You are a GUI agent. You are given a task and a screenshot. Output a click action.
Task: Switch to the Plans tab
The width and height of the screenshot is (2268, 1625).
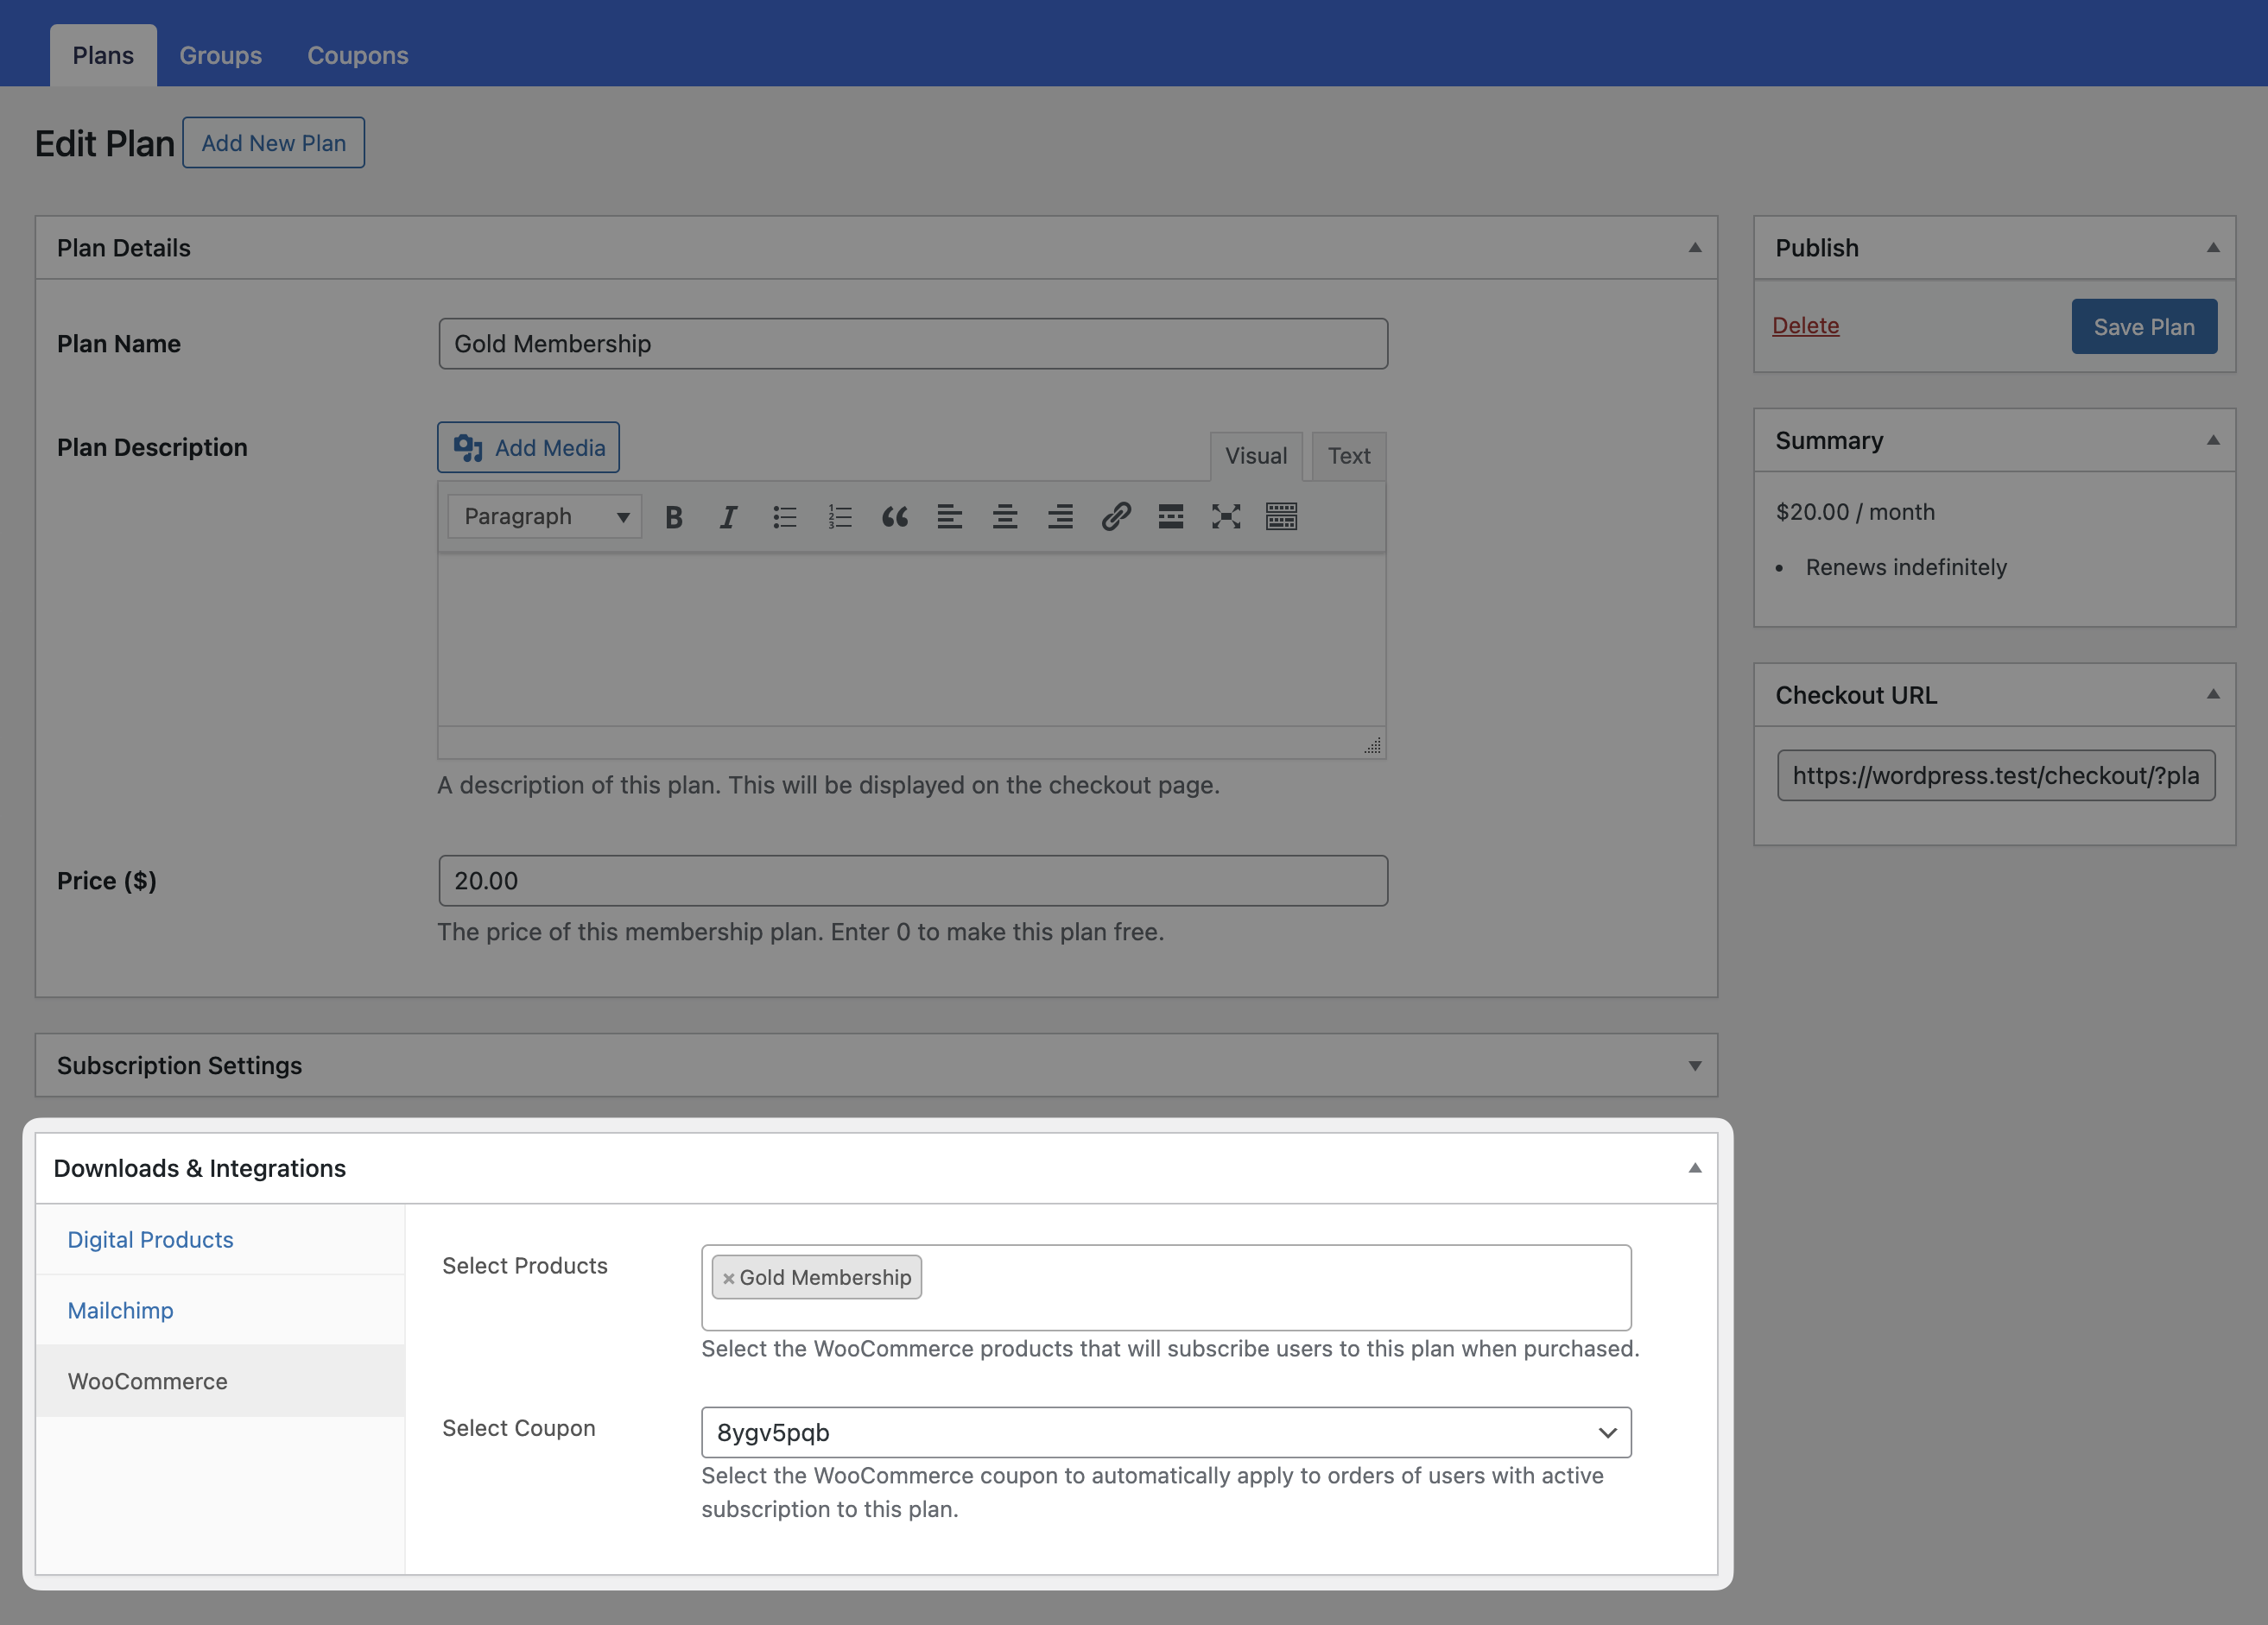click(x=103, y=55)
